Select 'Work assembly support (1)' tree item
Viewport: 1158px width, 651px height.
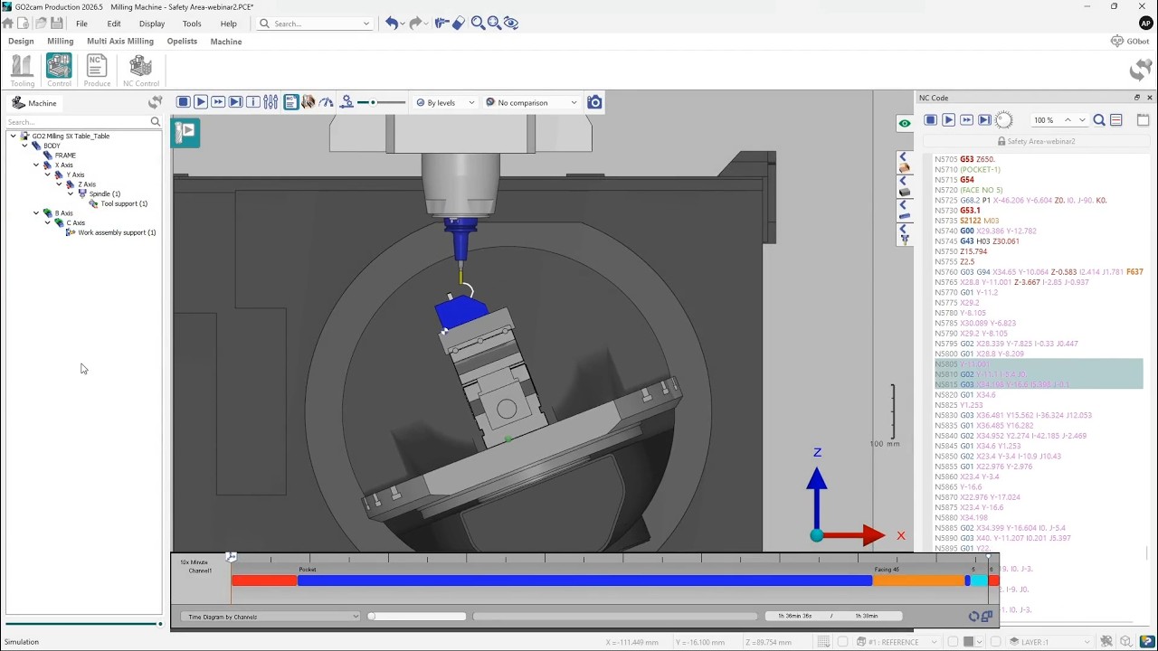click(117, 232)
